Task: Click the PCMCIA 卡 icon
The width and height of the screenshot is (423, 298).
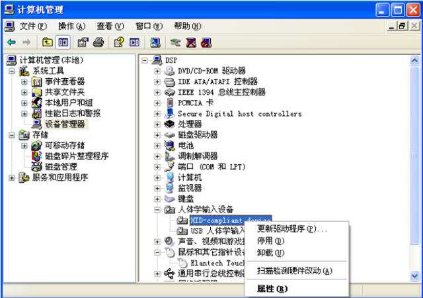Action: tap(170, 103)
